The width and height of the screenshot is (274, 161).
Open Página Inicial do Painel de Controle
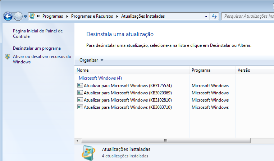(x=38, y=33)
